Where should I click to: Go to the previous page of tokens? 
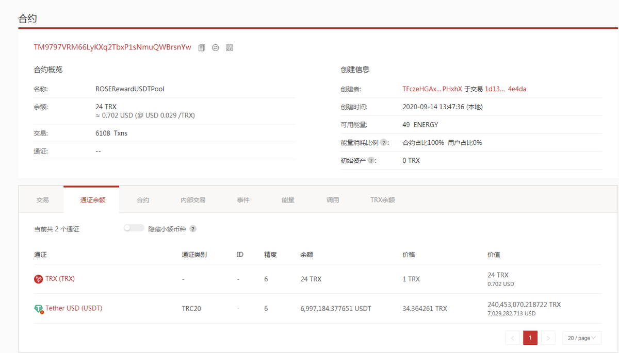pyautogui.click(x=513, y=338)
